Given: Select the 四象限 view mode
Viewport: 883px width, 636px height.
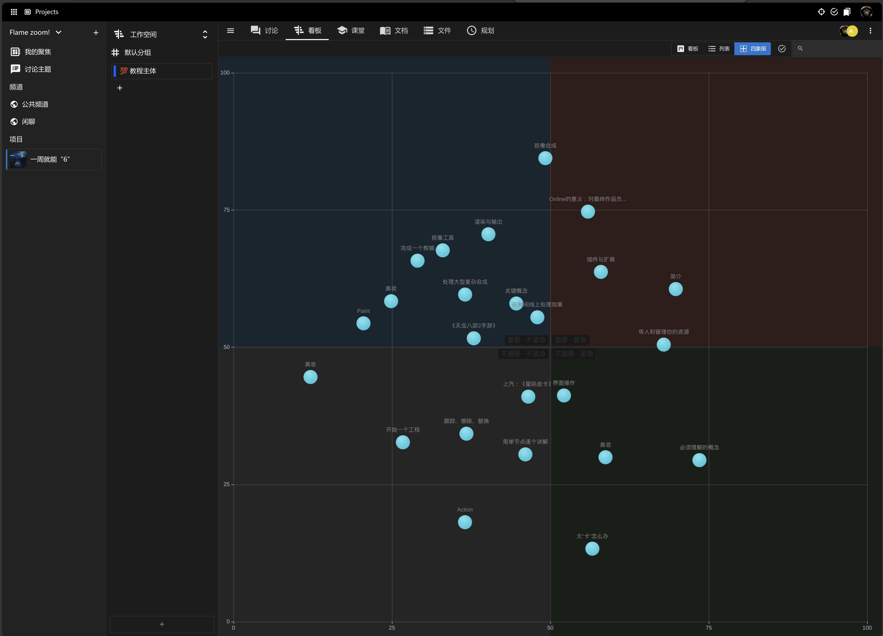Looking at the screenshot, I should click(752, 49).
